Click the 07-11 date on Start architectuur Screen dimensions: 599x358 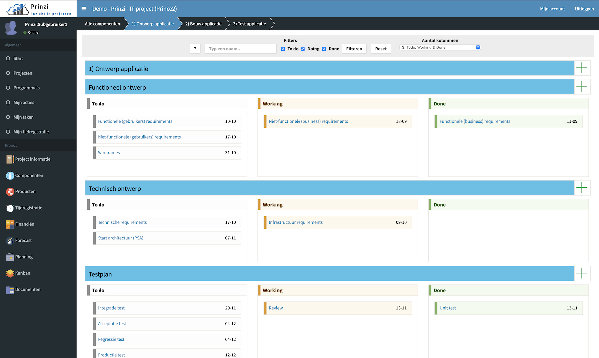click(x=230, y=238)
